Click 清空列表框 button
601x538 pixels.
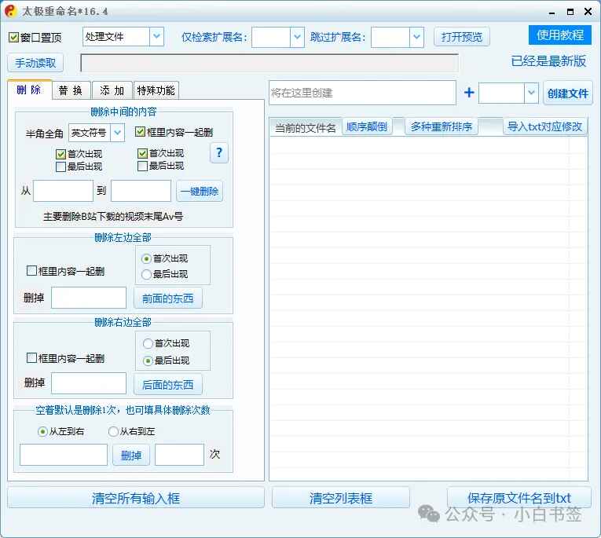341,498
